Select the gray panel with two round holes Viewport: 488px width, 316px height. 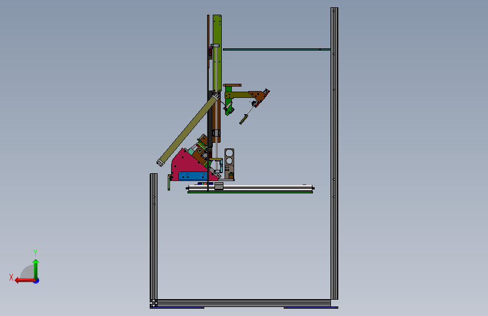coord(230,163)
